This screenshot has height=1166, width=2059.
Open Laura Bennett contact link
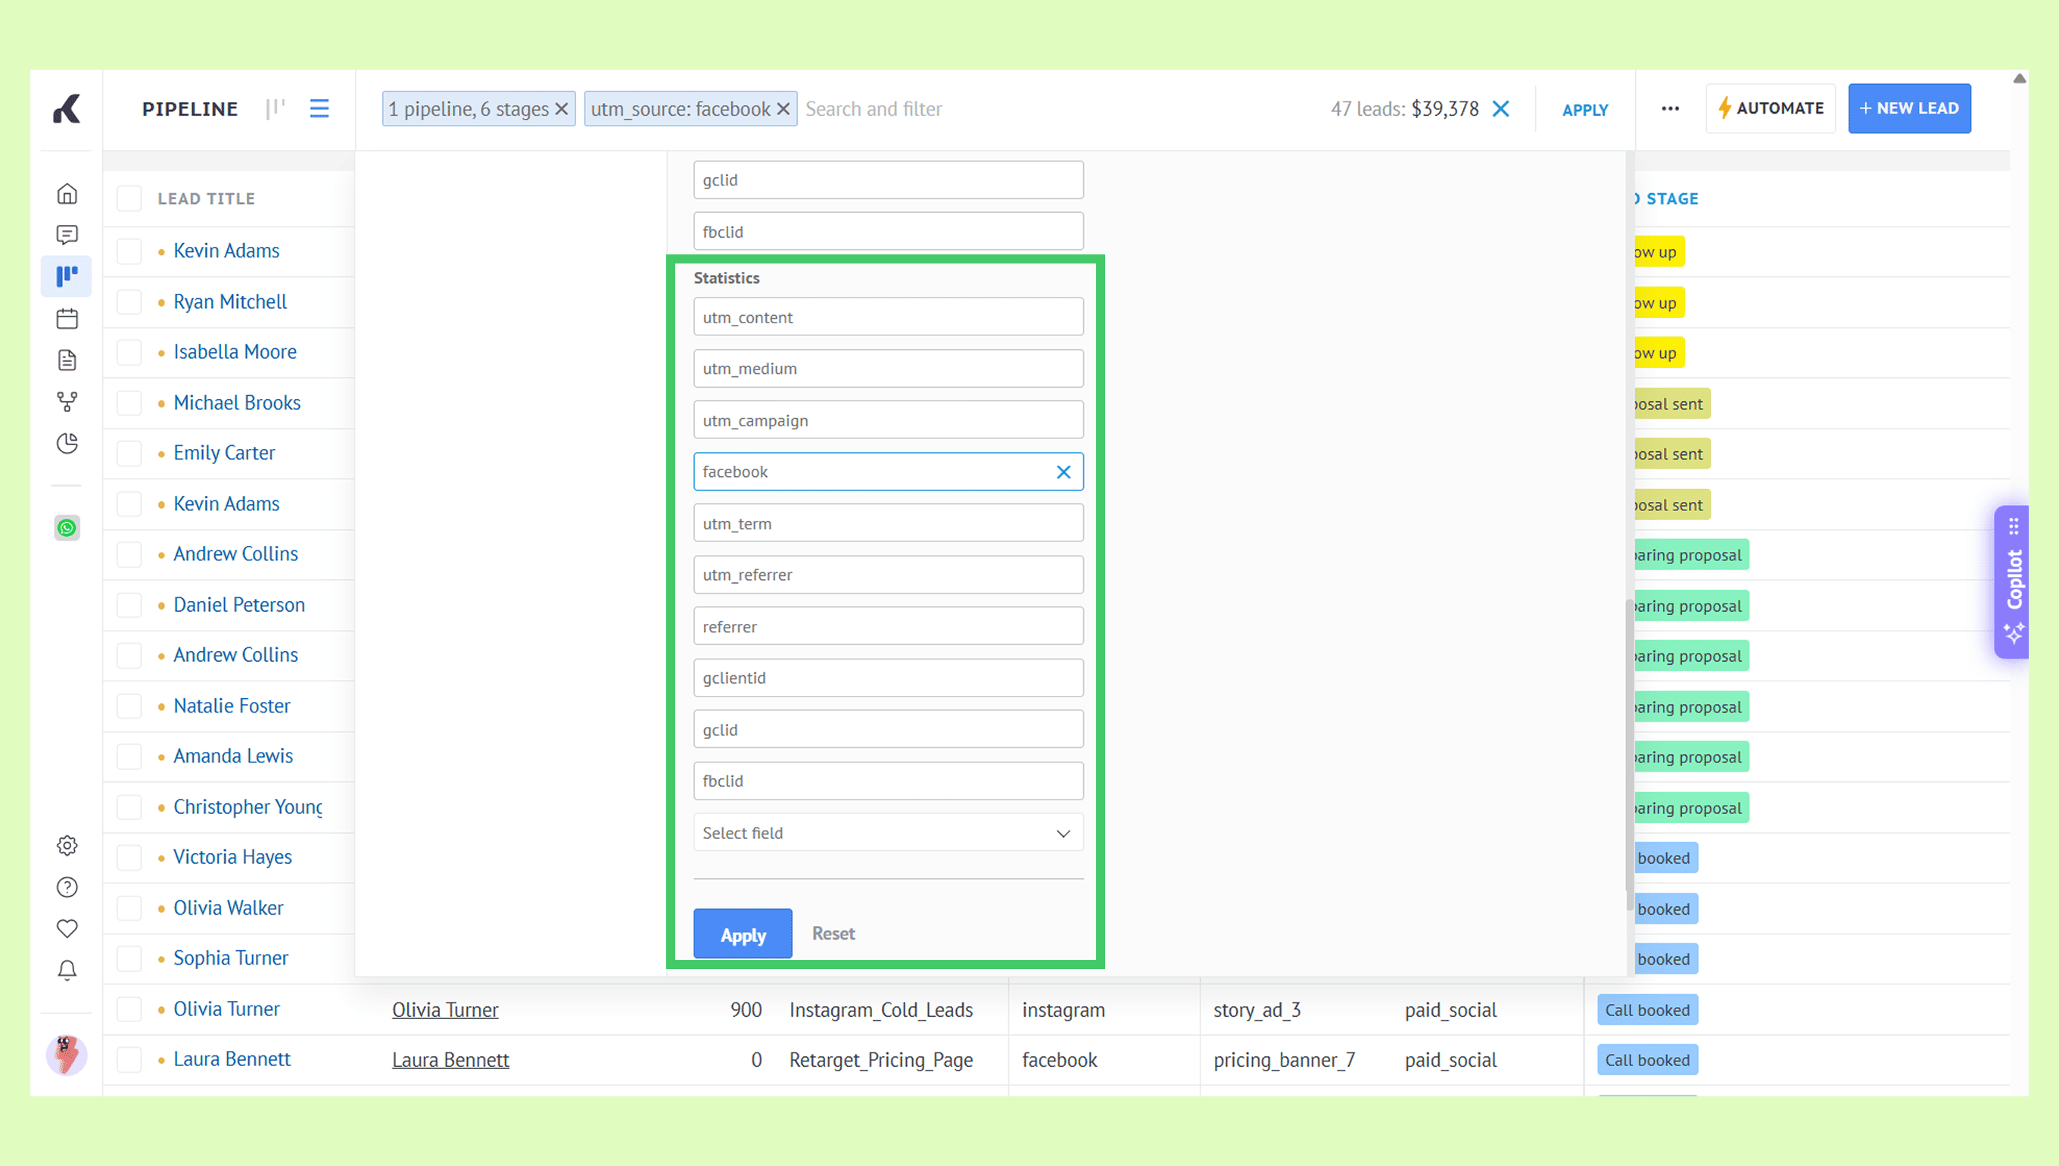pyautogui.click(x=450, y=1060)
